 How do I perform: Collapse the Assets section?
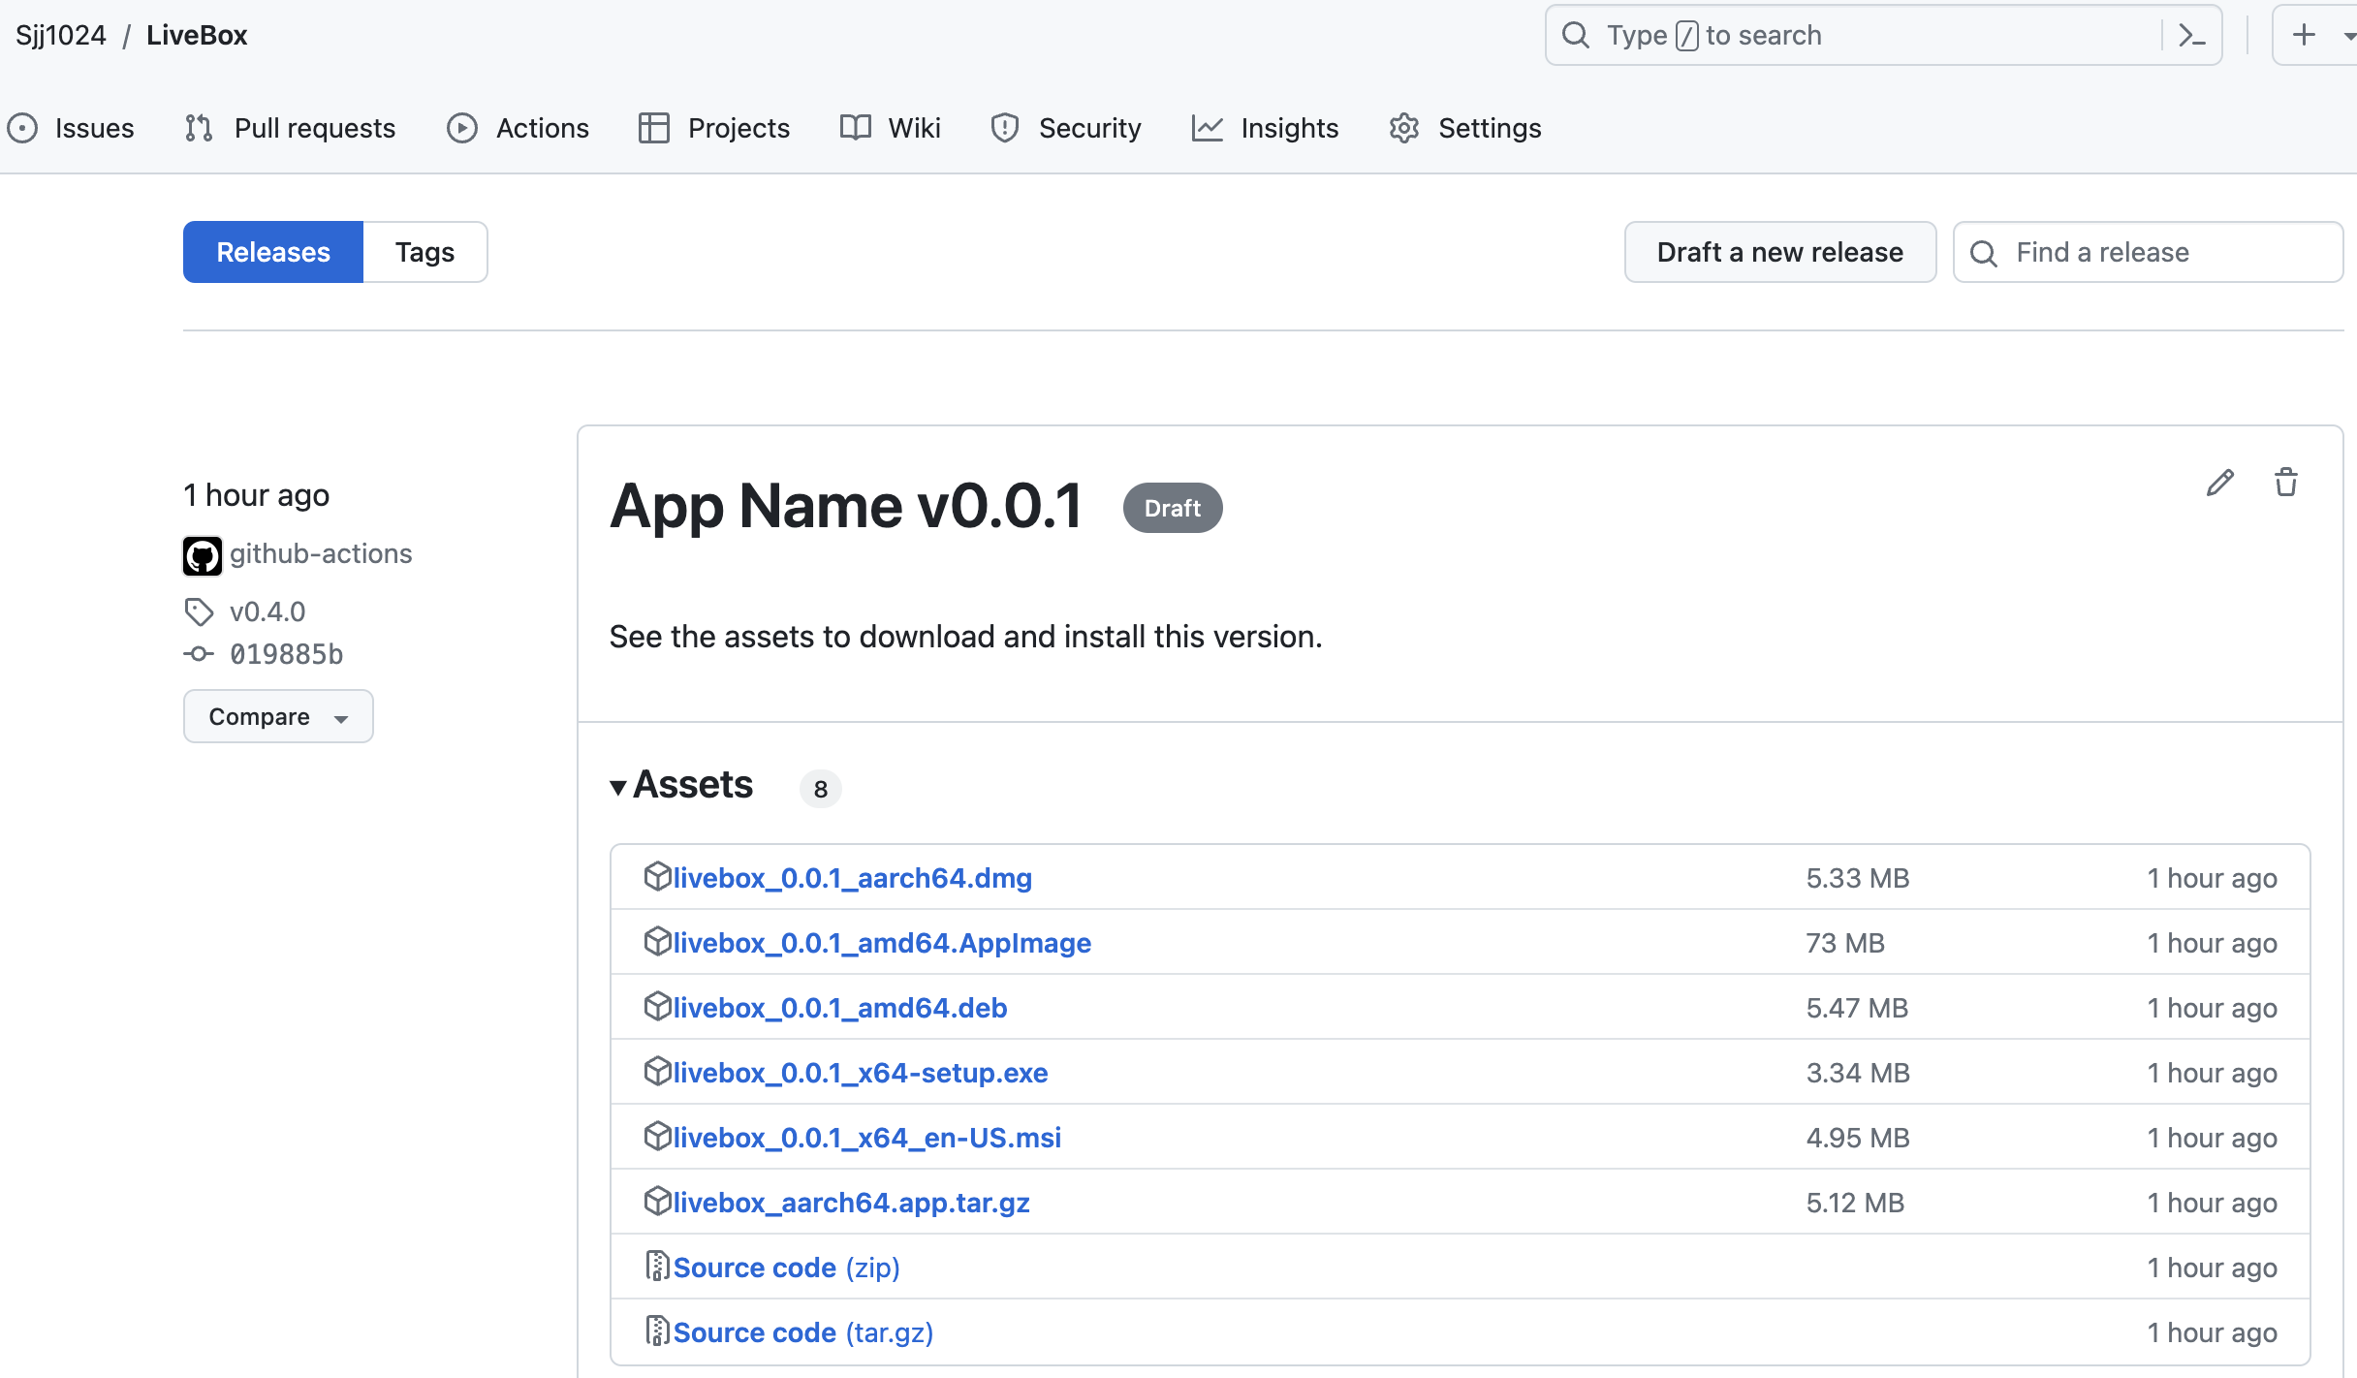(x=619, y=787)
